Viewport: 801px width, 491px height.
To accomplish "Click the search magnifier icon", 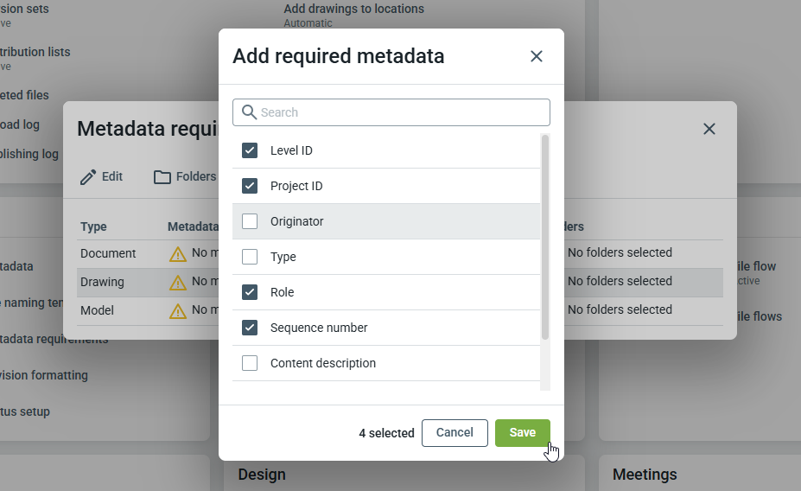I will pyautogui.click(x=249, y=112).
